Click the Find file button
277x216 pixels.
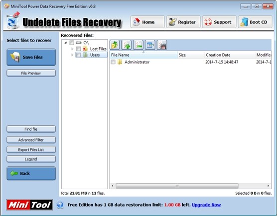coord(31,129)
